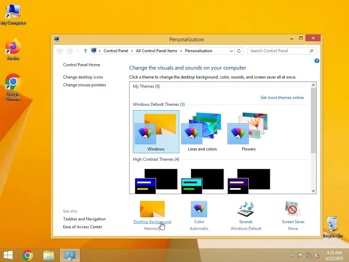
Task: Click the themes list scrollbar thumb
Action: point(314,120)
